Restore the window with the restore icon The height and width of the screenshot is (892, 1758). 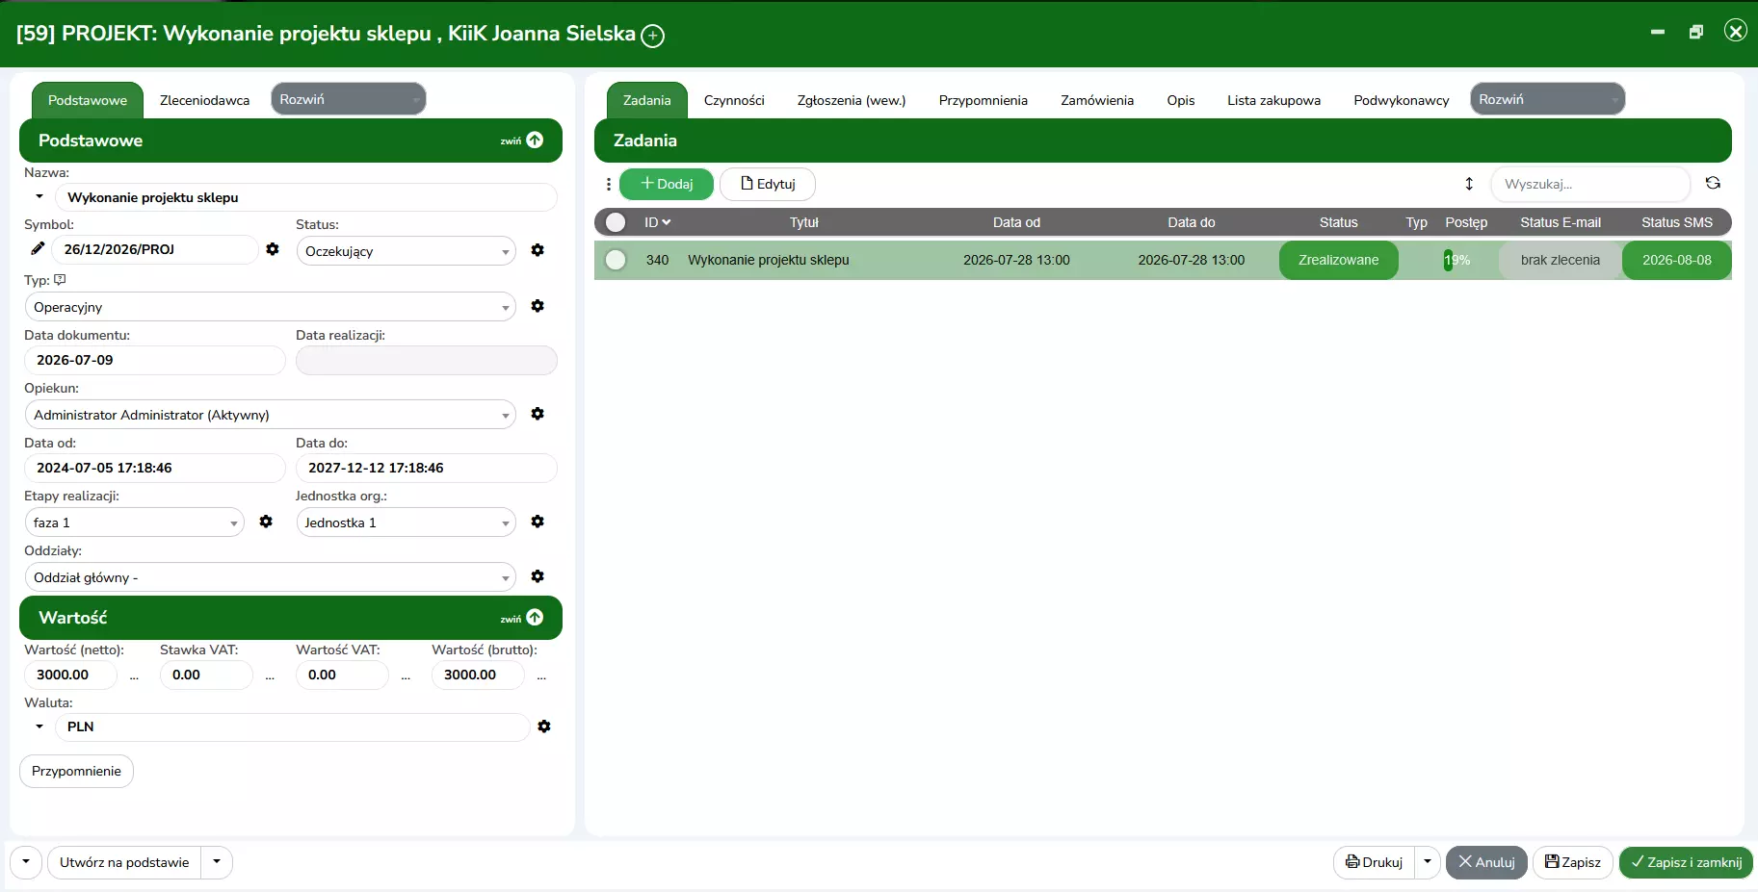click(x=1696, y=32)
